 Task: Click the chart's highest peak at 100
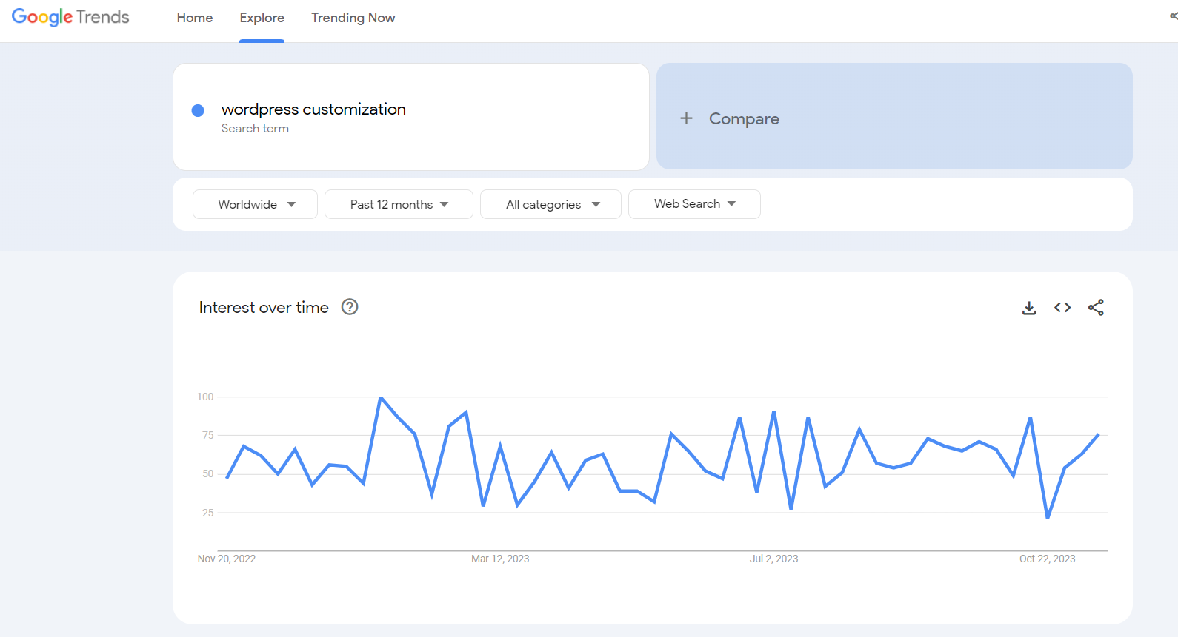tap(381, 398)
